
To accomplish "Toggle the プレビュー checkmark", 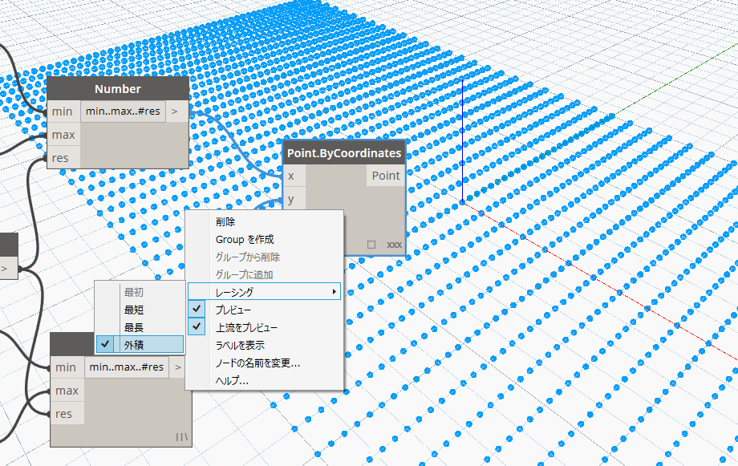I will pyautogui.click(x=197, y=310).
